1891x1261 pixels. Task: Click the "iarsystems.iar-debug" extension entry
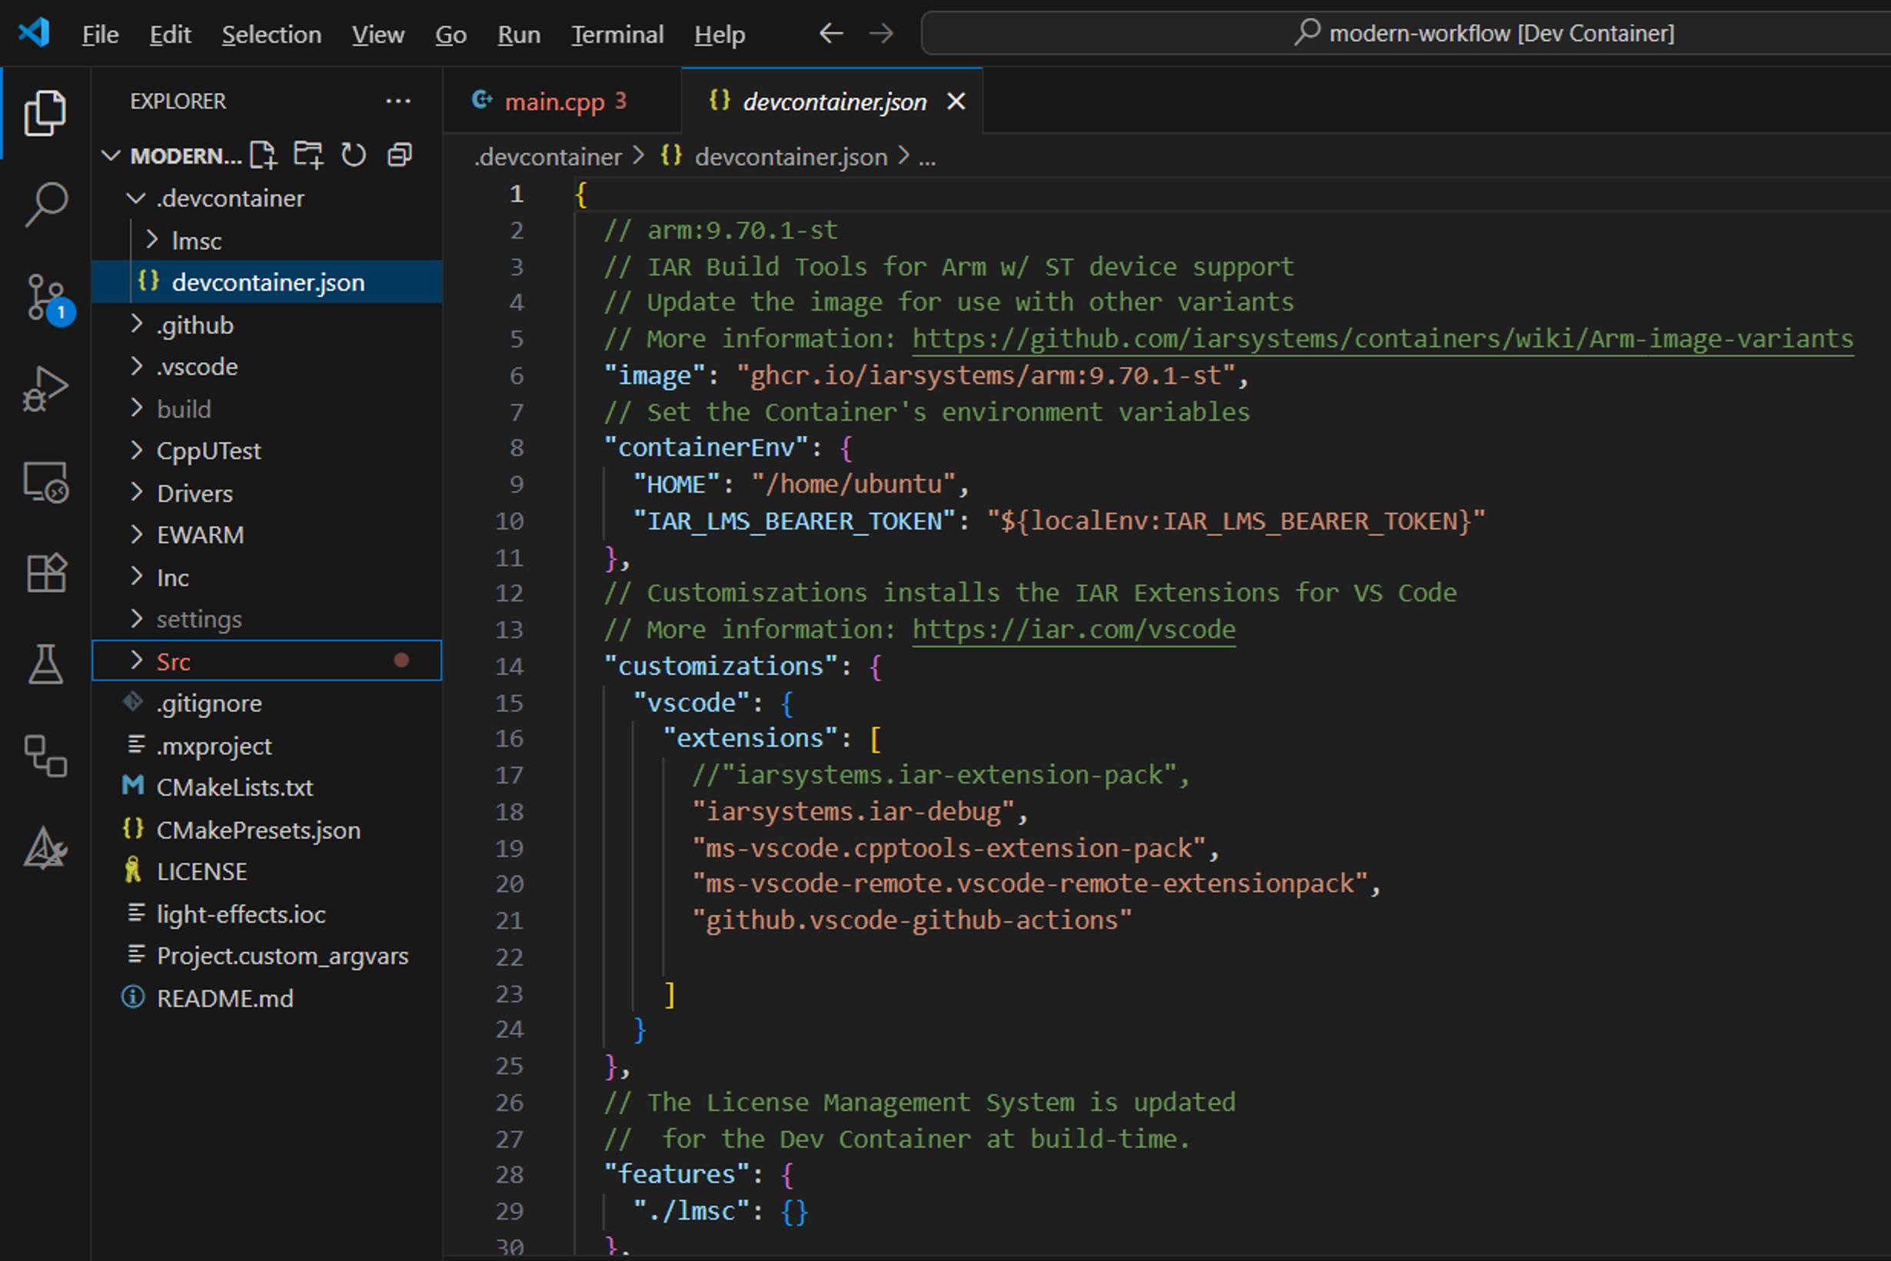(853, 811)
